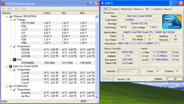Open the File menu in Hardware Monitor
This screenshot has height=104, width=184.
(x=3, y=9)
